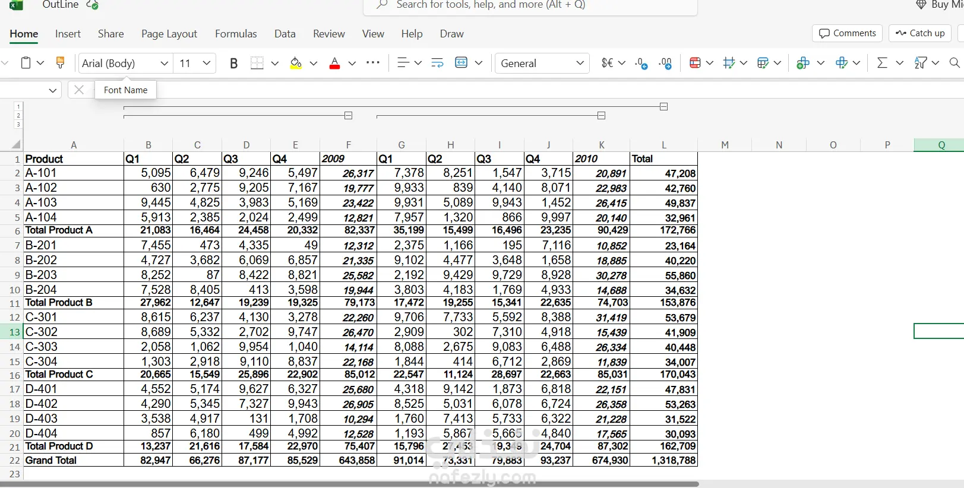This screenshot has height=488, width=964.
Task: Open the Arial (Body) font name dropdown
Action: (x=164, y=63)
